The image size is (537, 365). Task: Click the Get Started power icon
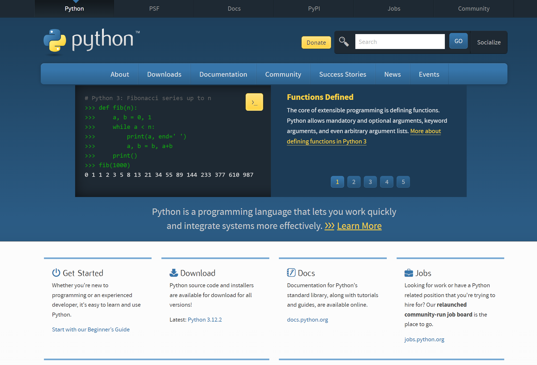(x=56, y=273)
